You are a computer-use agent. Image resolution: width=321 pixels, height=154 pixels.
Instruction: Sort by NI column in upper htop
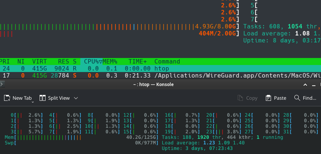coord(21,61)
